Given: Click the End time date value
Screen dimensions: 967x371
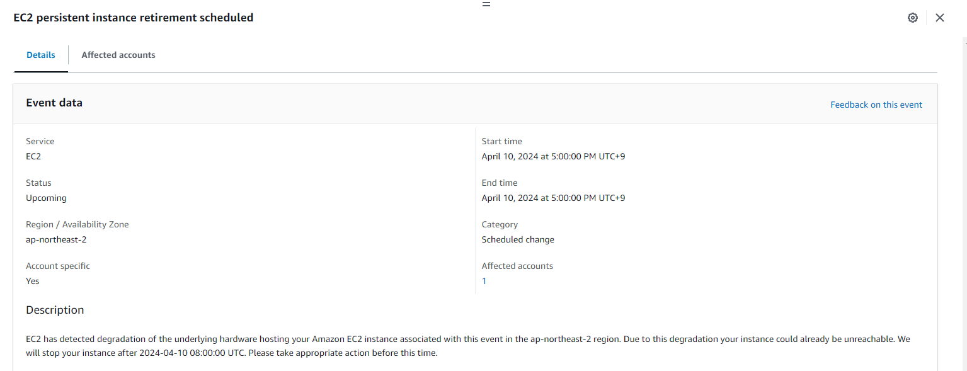Looking at the screenshot, I should click(x=553, y=198).
